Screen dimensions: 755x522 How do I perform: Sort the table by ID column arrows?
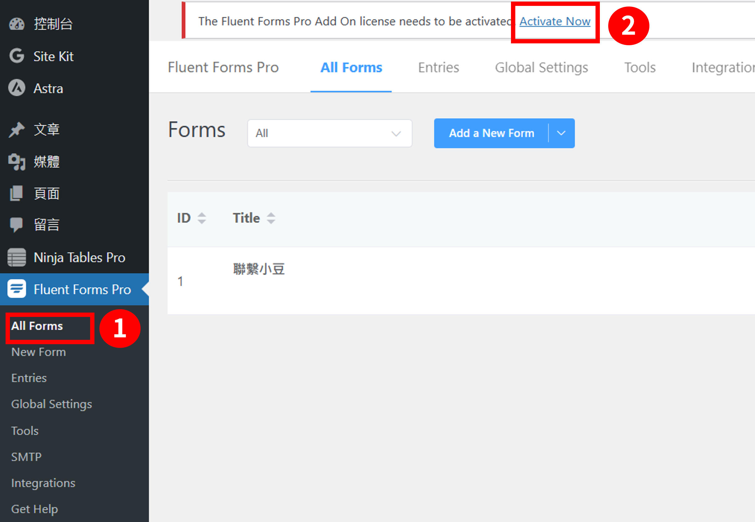click(x=202, y=218)
